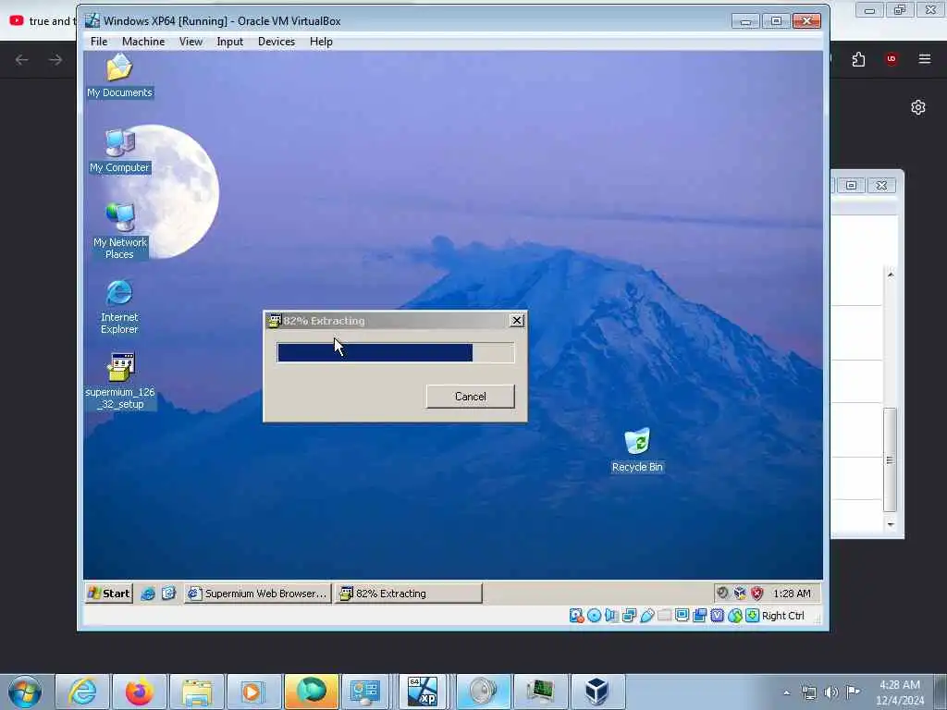Cancel the extraction
Viewport: 947px width, 710px height.
(x=470, y=397)
